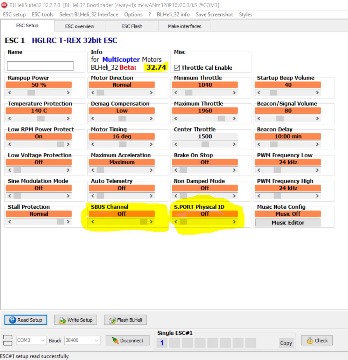Increase Beacon Delay with right arrow
Viewport: 348px width, 360px height.
point(317,144)
